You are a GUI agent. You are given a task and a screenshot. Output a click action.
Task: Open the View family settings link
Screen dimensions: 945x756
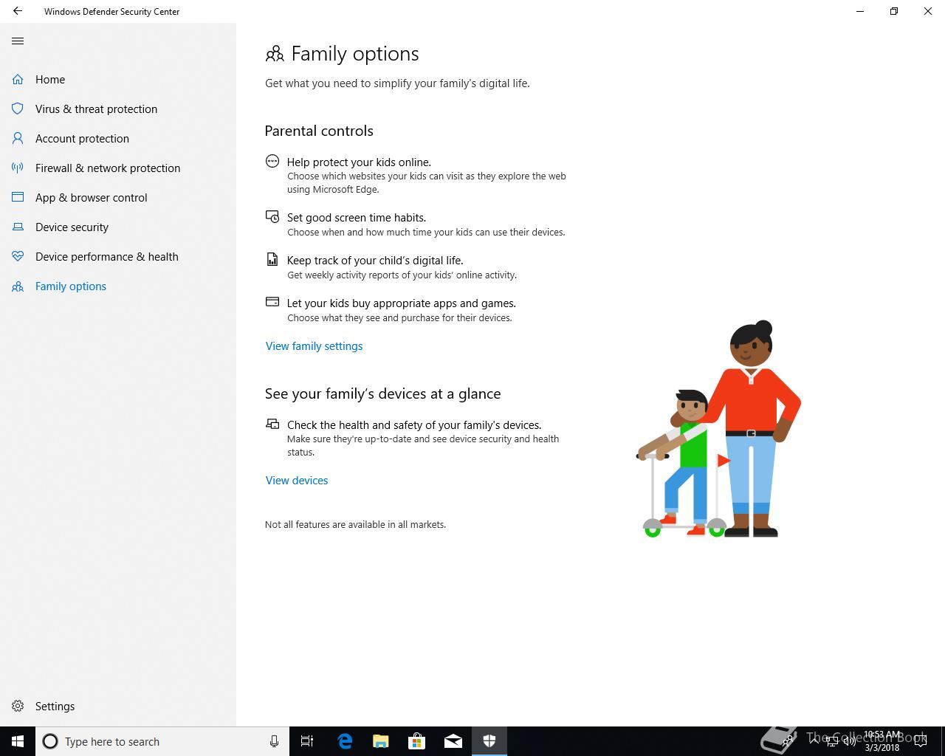(314, 346)
